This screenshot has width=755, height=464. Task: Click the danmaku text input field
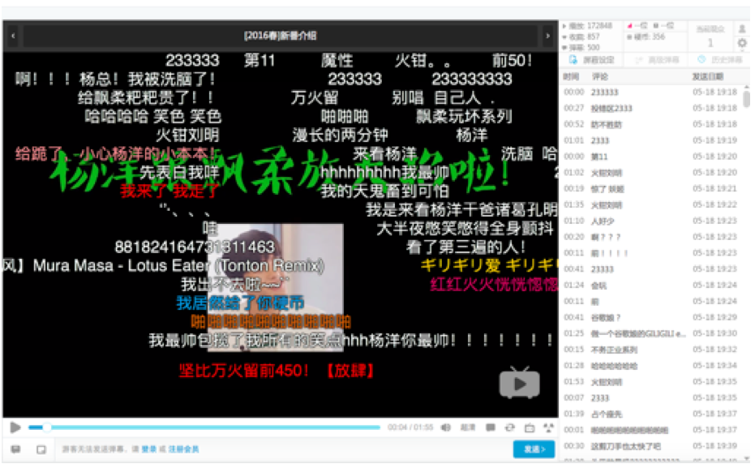pos(284,449)
